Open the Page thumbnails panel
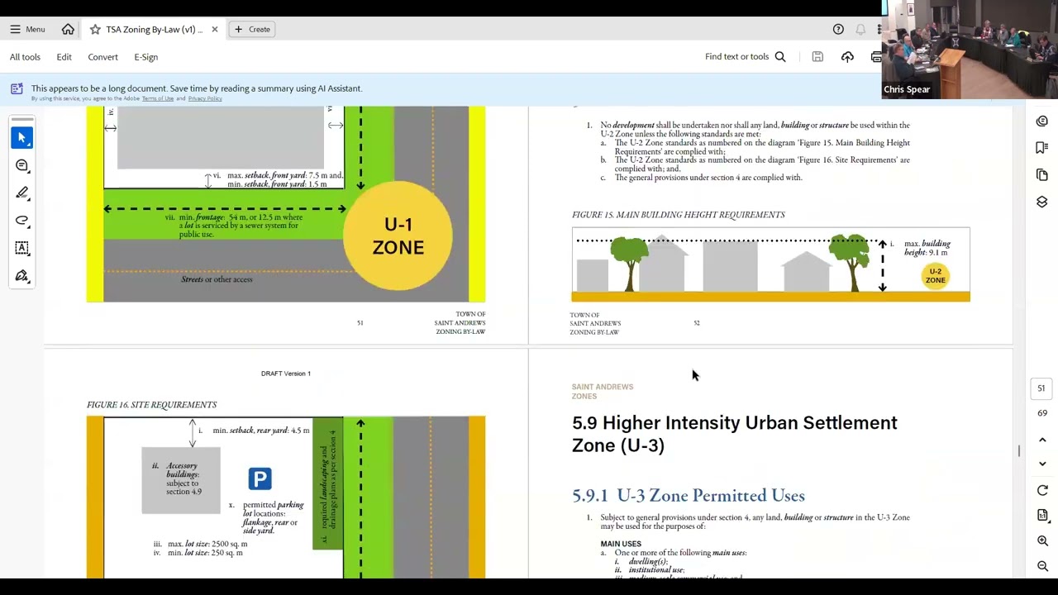The width and height of the screenshot is (1058, 595). click(x=1042, y=175)
